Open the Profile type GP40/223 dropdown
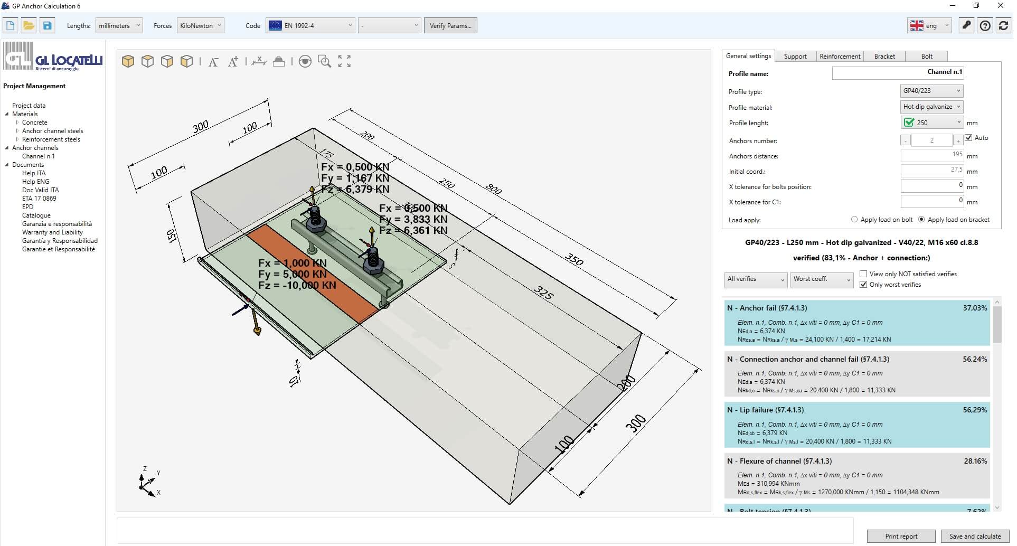Image resolution: width=1017 pixels, height=546 pixels. [x=931, y=91]
